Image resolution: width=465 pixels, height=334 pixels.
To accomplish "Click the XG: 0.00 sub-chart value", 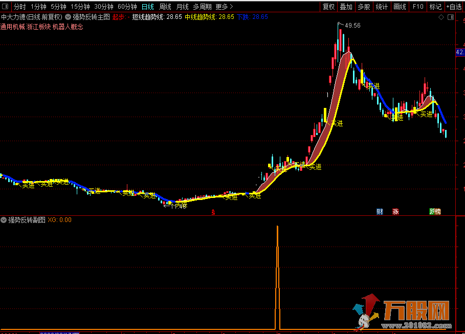I will 60,220.
